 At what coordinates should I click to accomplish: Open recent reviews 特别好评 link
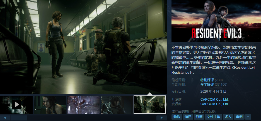pos(207,80)
